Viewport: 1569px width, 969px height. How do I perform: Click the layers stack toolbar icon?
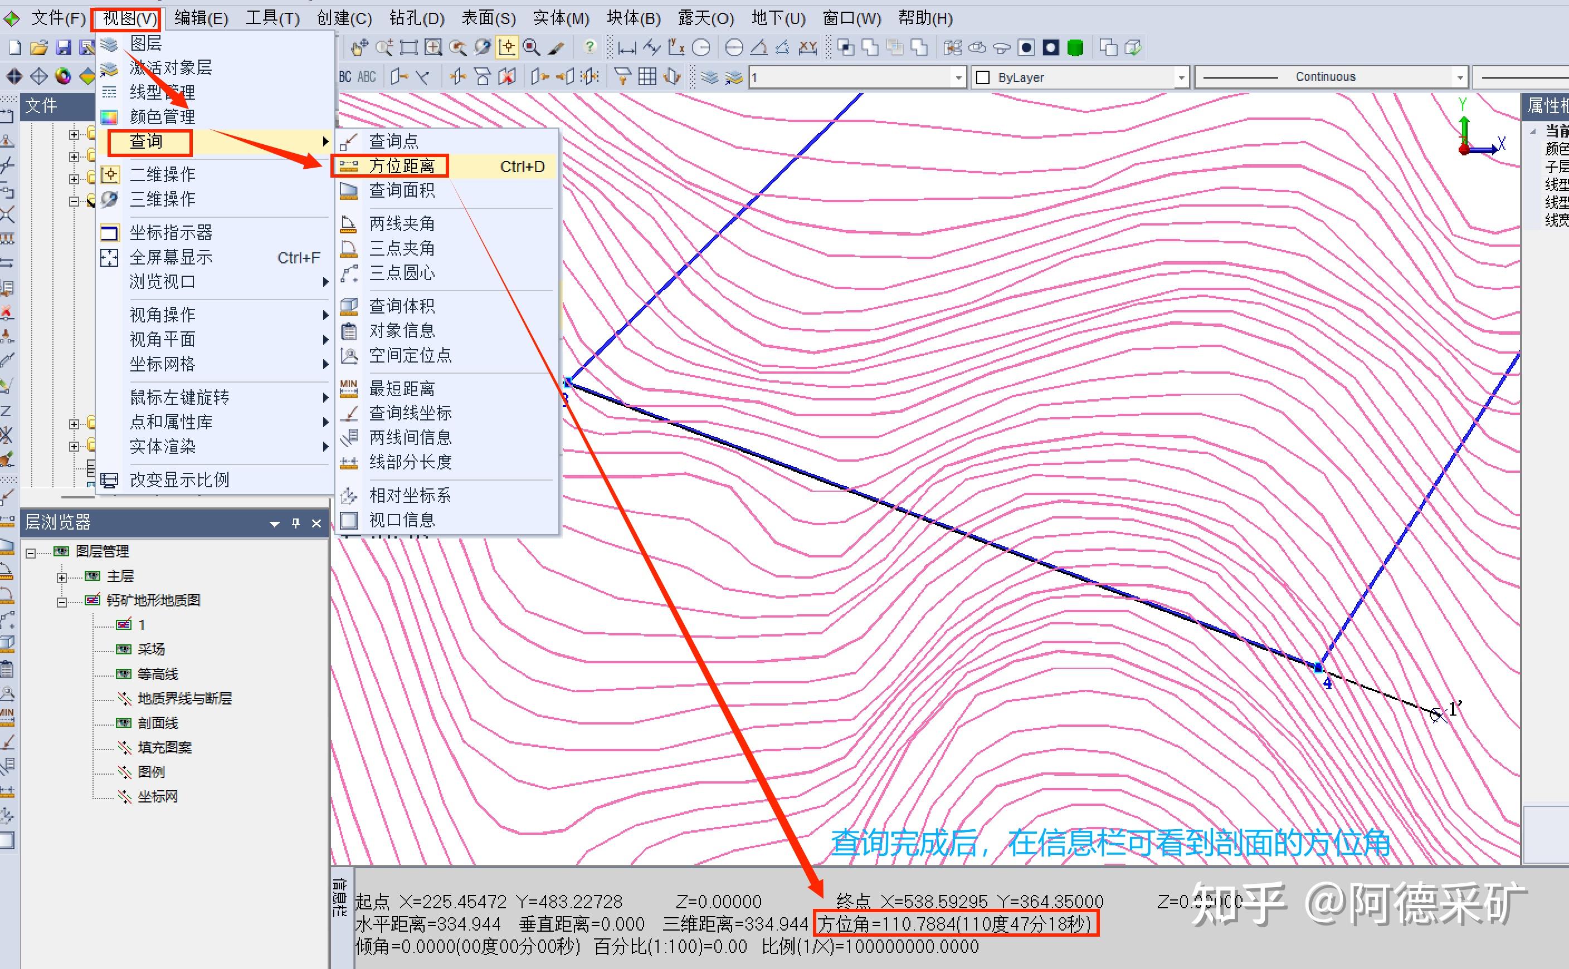[709, 77]
